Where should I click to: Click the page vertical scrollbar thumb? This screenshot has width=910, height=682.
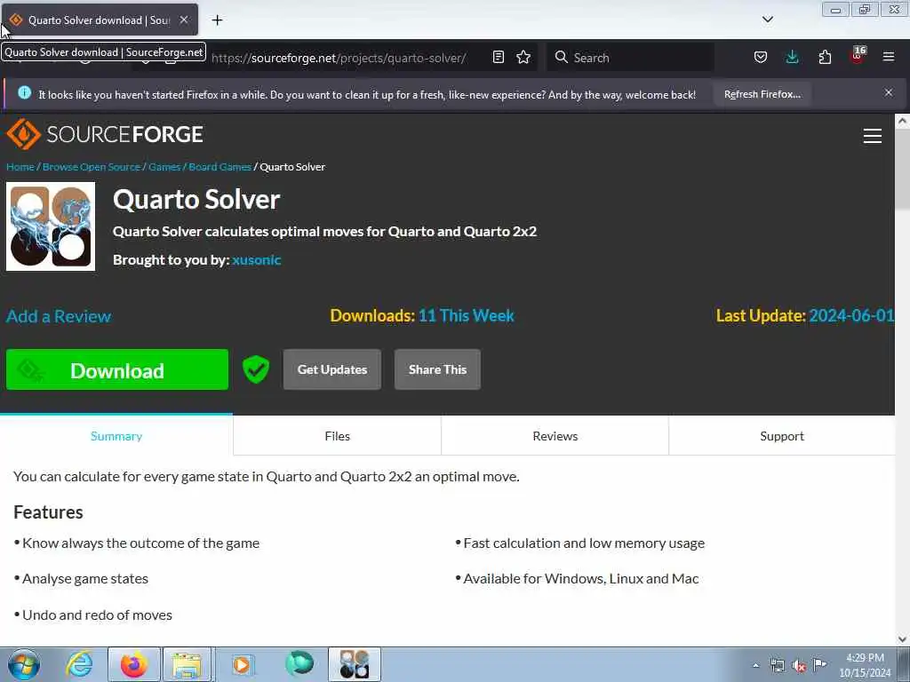click(902, 170)
